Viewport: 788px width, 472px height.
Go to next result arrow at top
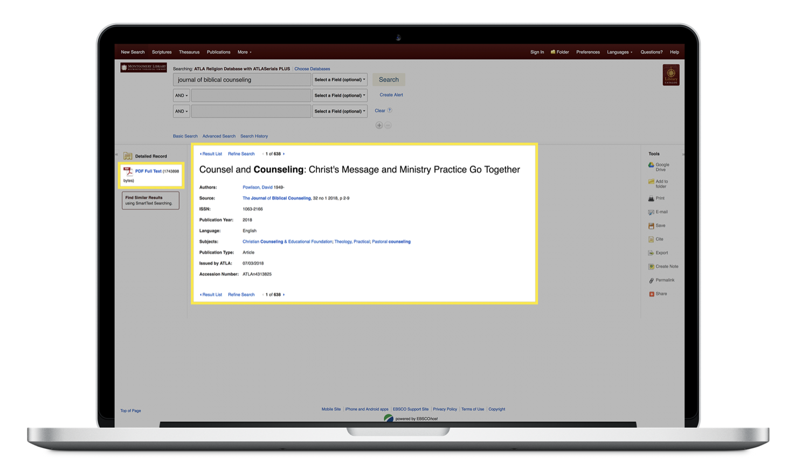coord(284,154)
